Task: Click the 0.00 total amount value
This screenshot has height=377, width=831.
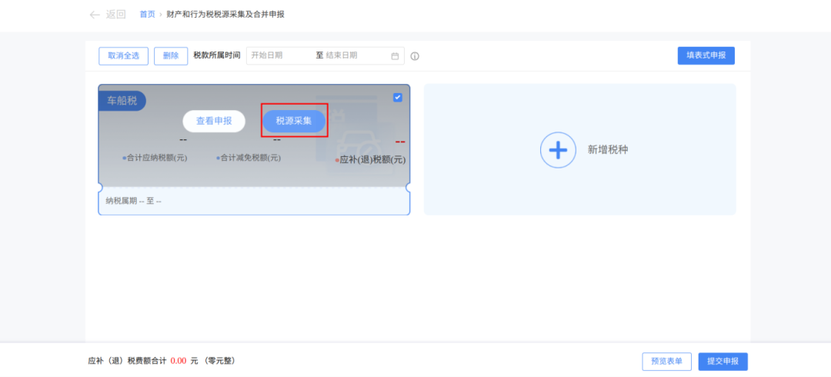Action: (x=179, y=361)
